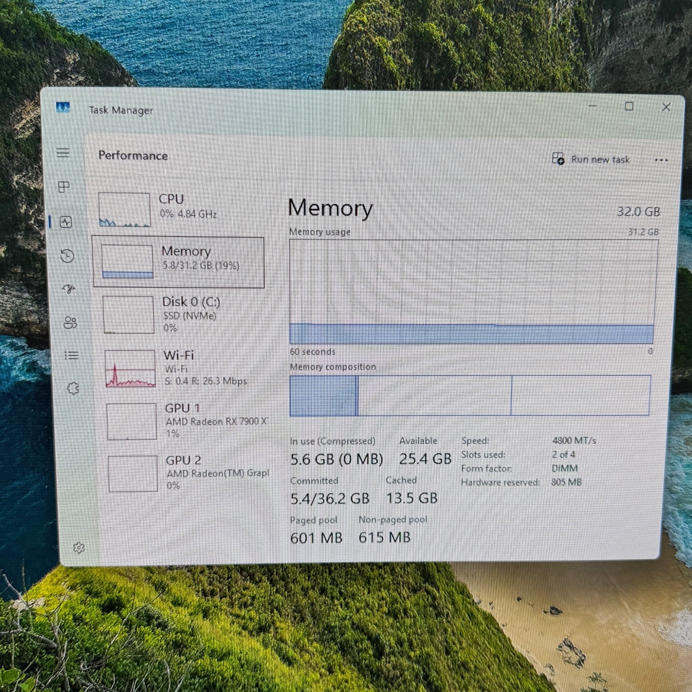692x692 pixels.
Task: Click the Available 25.4 GB value
Action: [x=425, y=459]
